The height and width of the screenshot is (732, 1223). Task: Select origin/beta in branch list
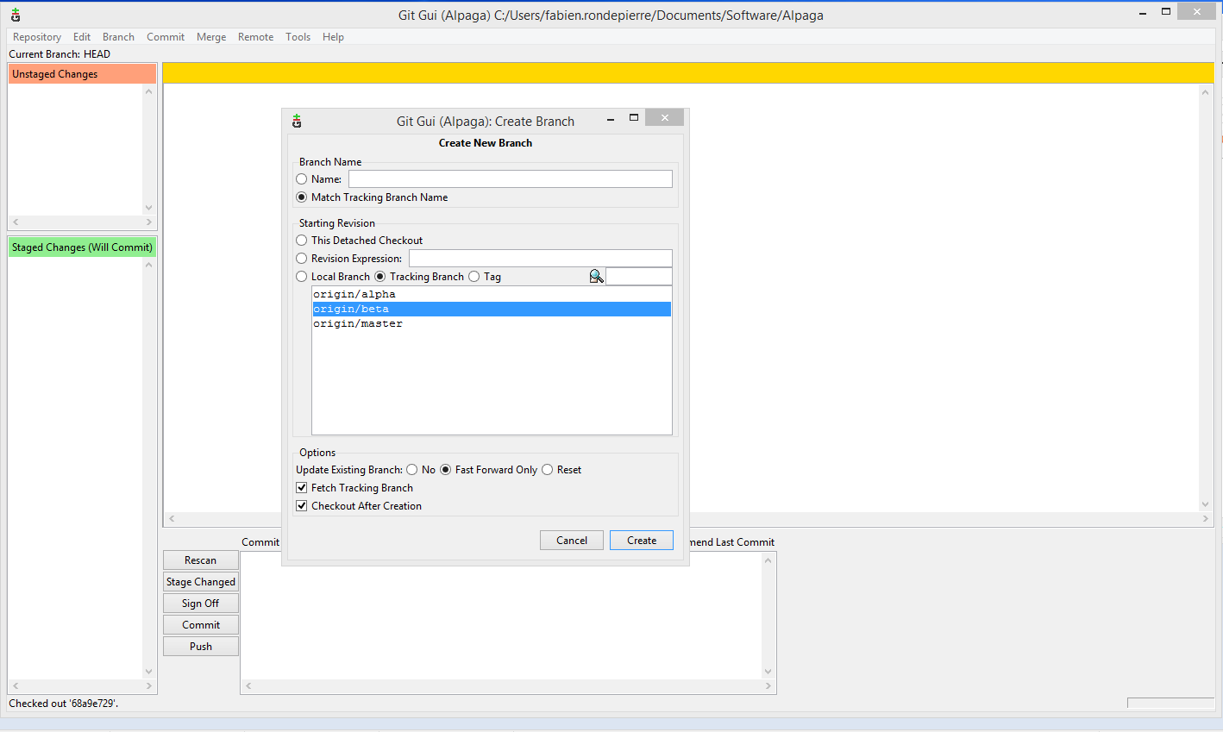(492, 309)
